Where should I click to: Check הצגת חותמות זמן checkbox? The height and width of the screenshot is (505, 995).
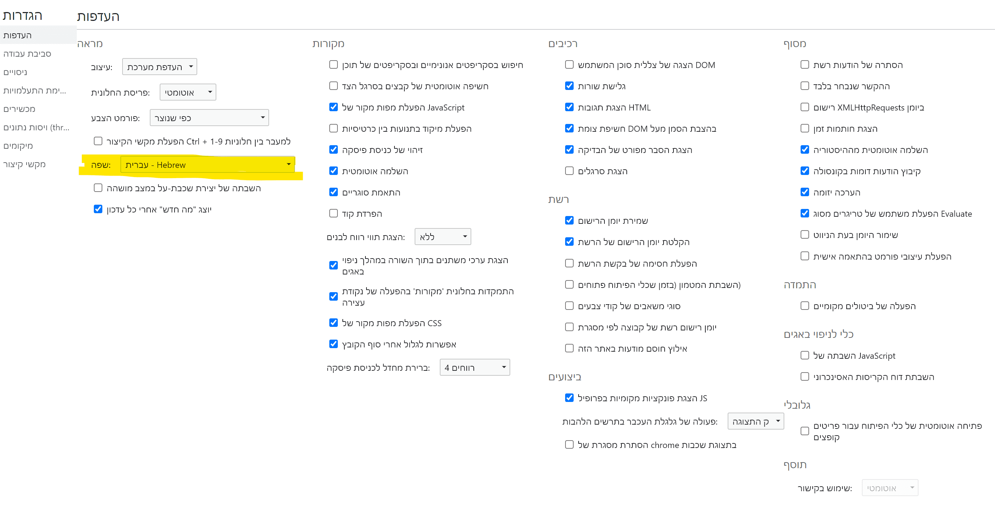(804, 128)
